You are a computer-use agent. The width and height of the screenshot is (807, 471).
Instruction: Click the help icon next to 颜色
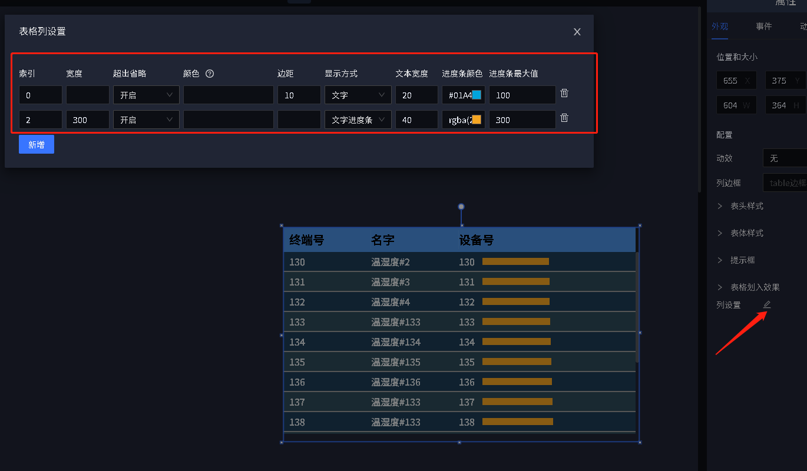(x=209, y=74)
